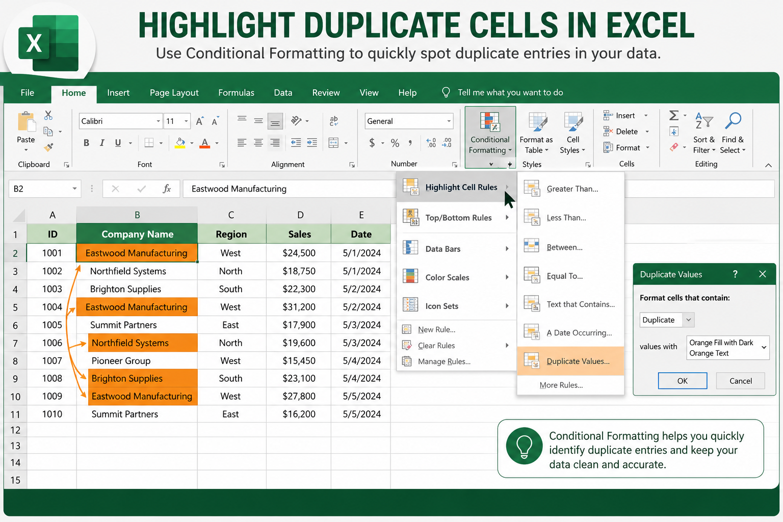This screenshot has width=783, height=522.
Task: Toggle Bold formatting
Action: (87, 143)
